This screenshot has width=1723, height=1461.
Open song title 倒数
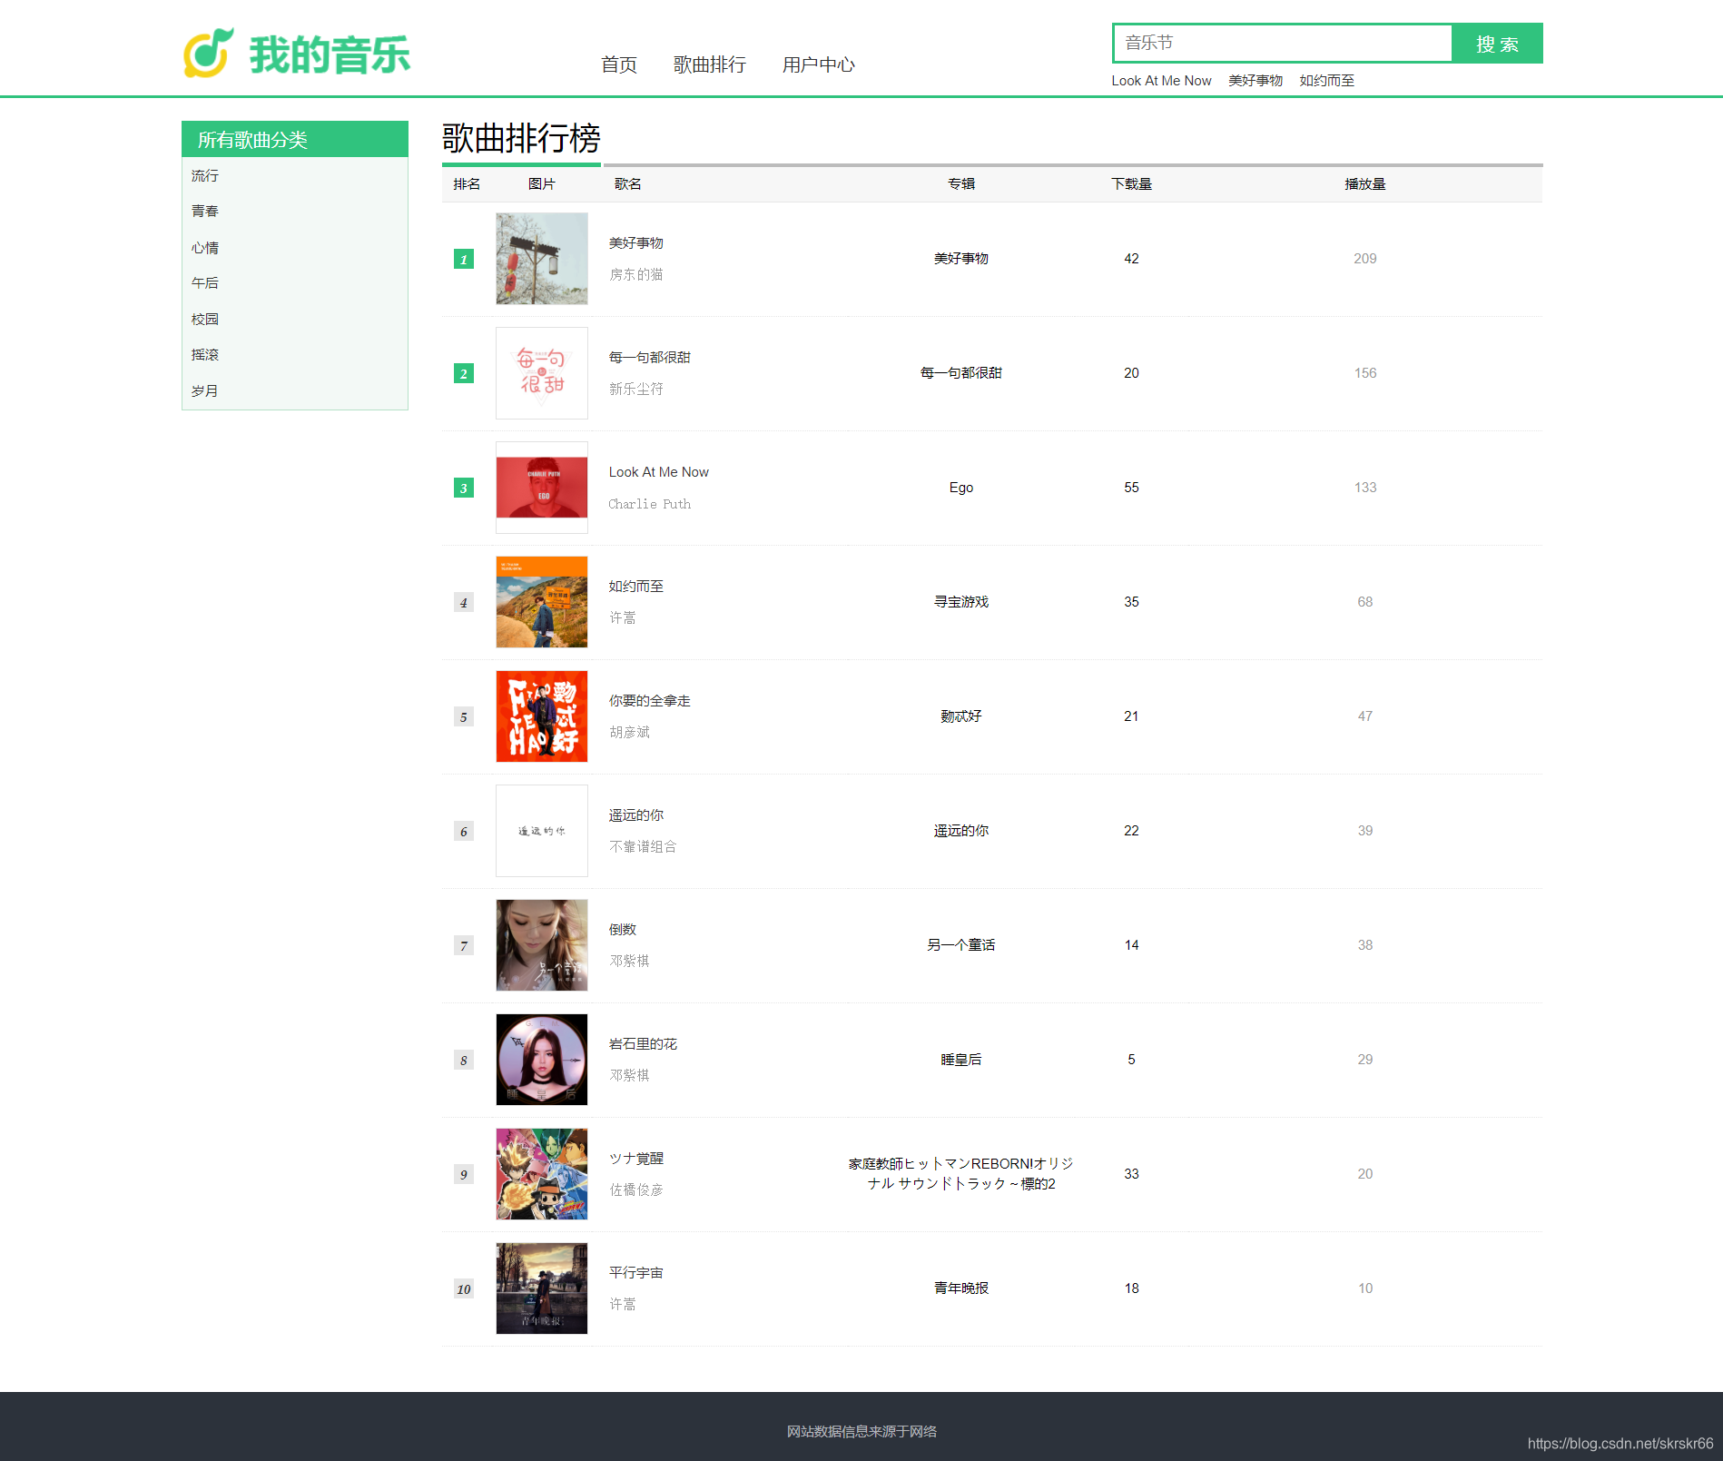click(623, 930)
